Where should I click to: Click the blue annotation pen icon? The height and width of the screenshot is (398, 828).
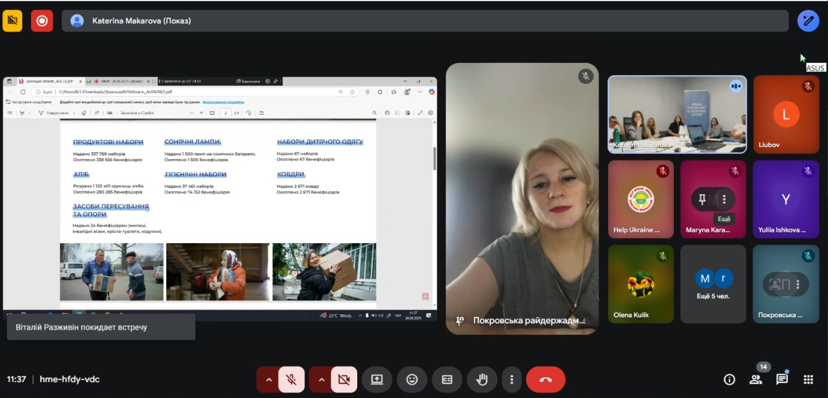point(808,21)
